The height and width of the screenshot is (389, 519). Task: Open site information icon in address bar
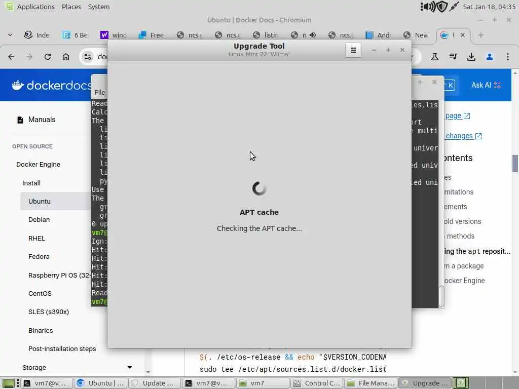click(88, 57)
